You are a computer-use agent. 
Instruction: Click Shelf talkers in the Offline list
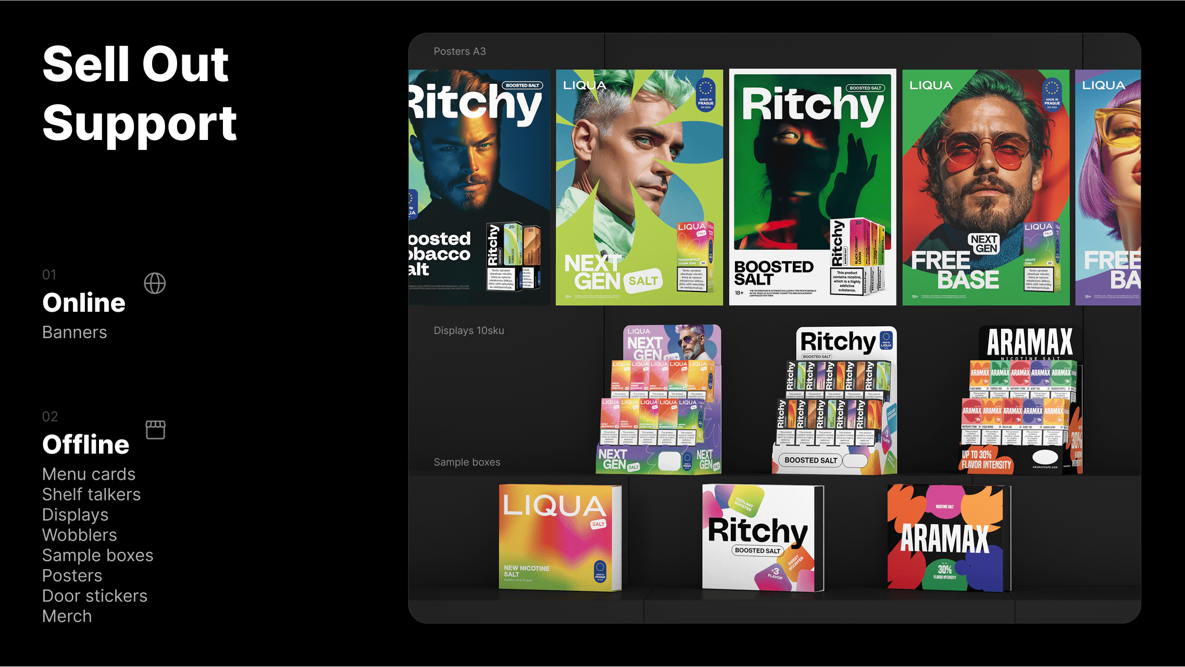point(91,495)
